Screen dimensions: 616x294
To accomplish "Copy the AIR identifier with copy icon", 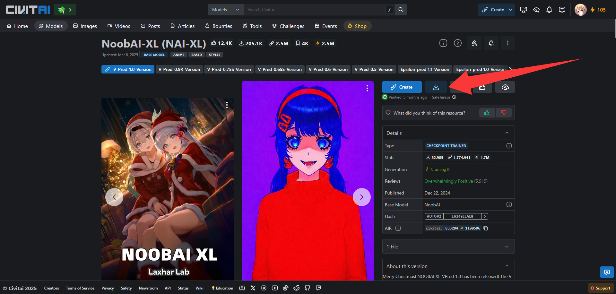I will (x=486, y=228).
